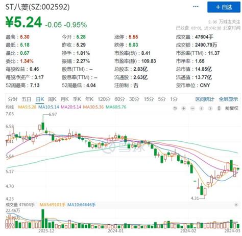Switch to the 分时 chart tab
The image size is (242, 236).
(x=13, y=99)
